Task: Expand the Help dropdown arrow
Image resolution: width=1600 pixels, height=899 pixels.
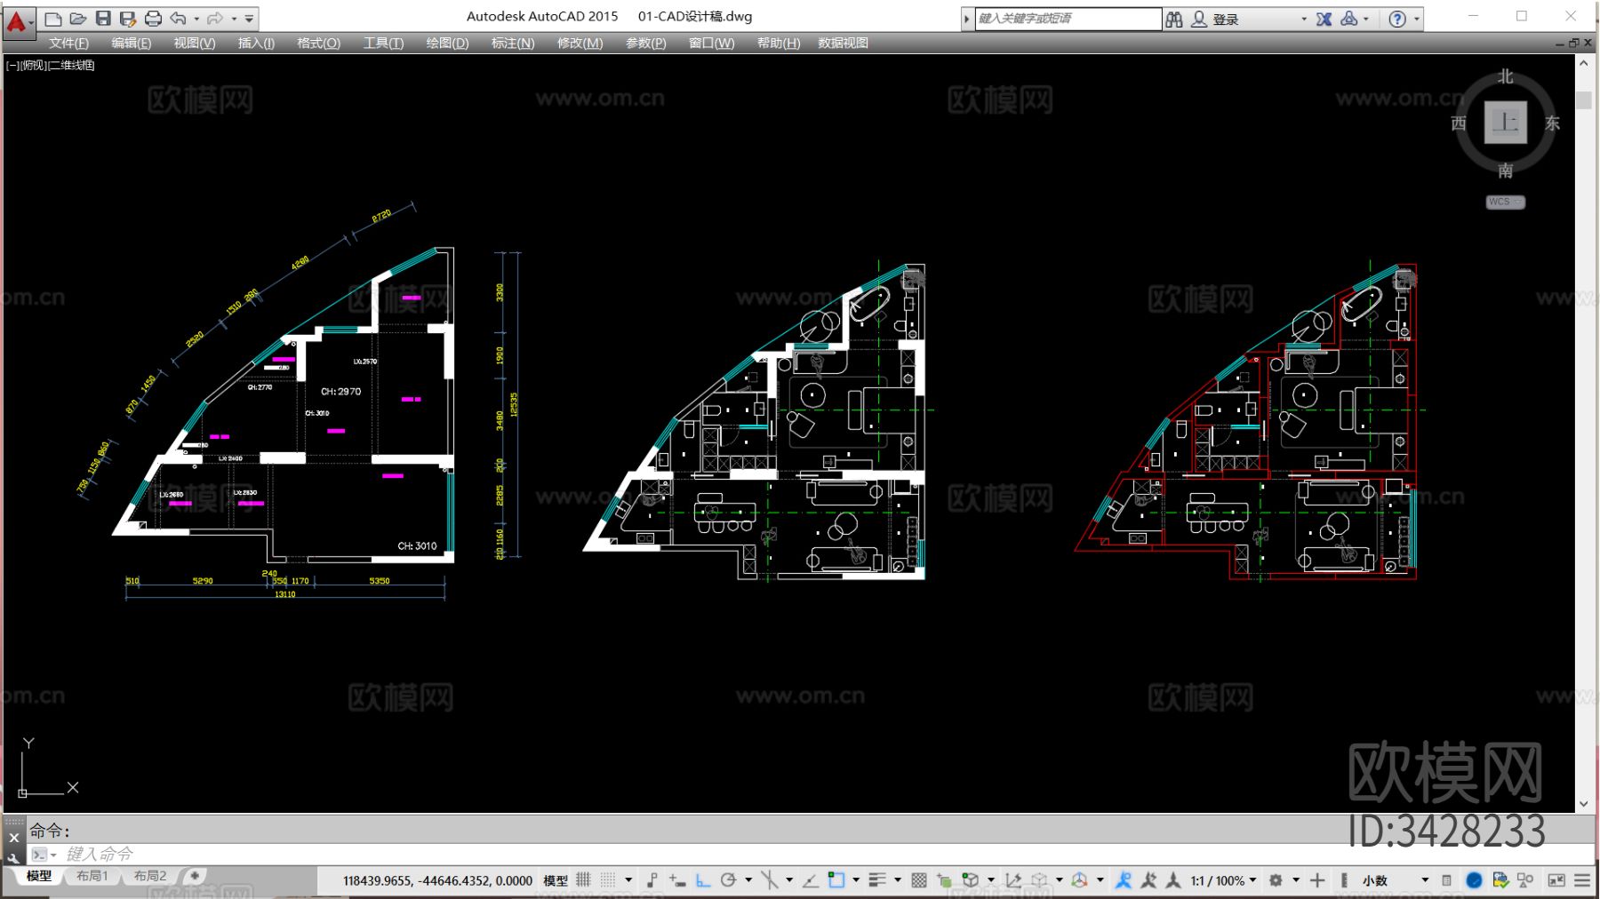Action: (x=1417, y=20)
